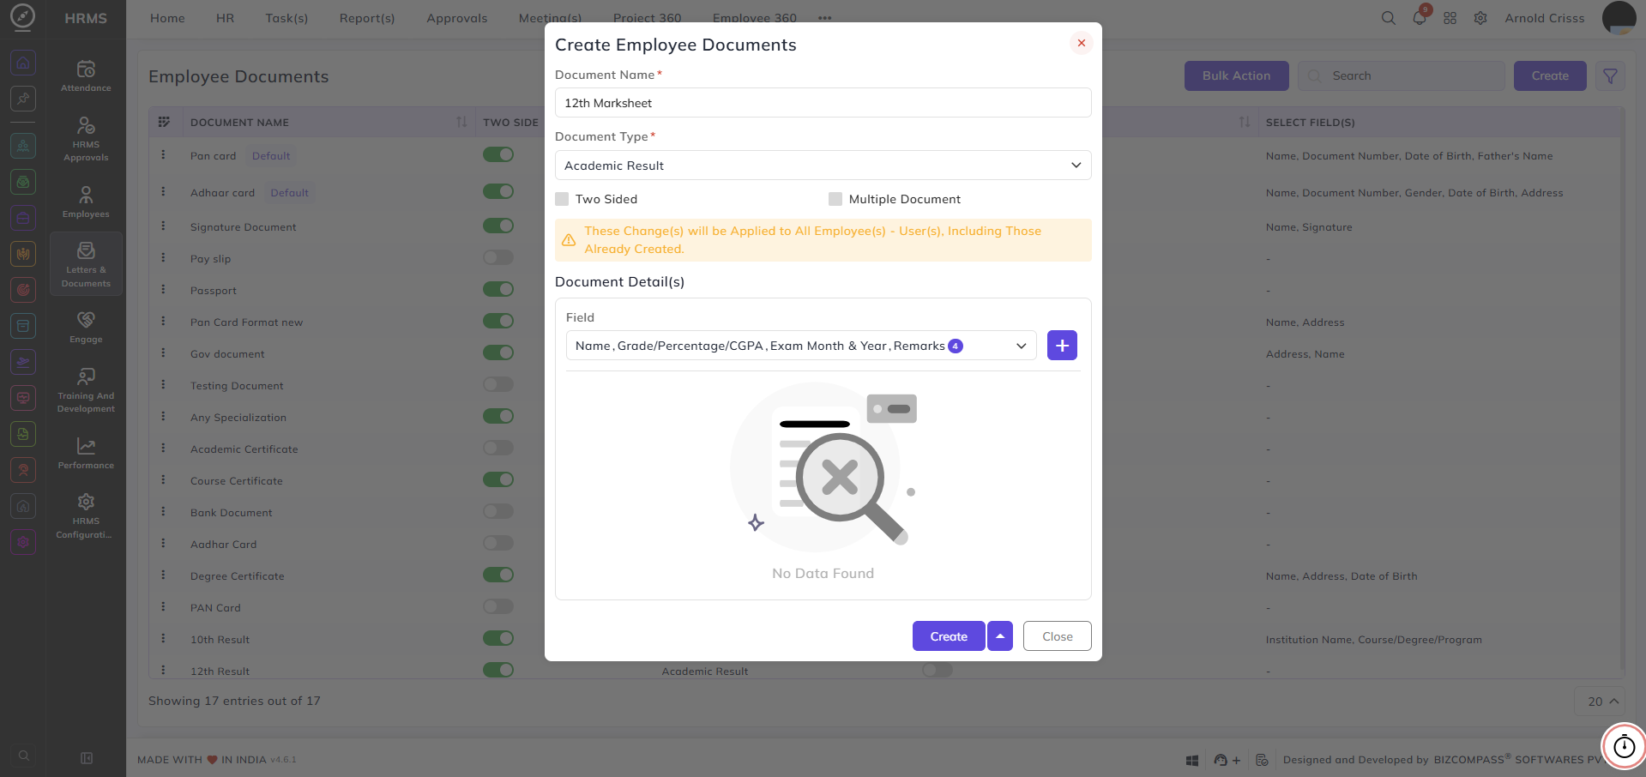1646x777 pixels.
Task: Click the plus add-field button
Action: (x=1062, y=346)
